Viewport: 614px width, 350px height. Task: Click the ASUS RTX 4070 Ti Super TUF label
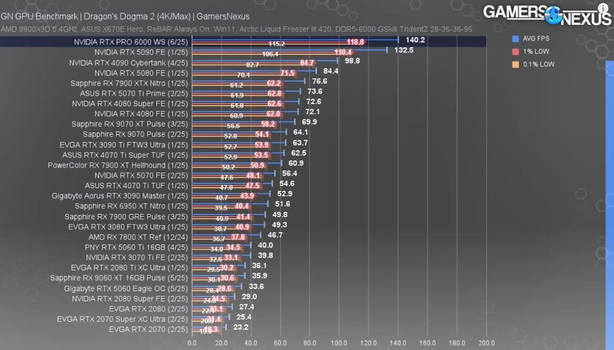point(125,155)
